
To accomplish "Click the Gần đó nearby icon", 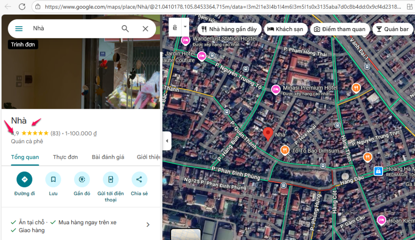I will click(82, 179).
